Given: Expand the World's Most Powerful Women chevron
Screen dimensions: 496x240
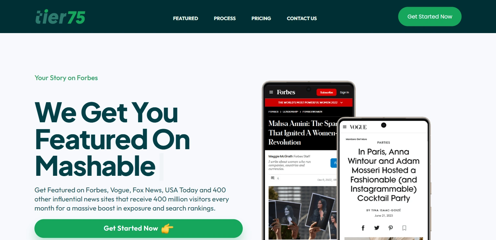Looking at the screenshot, I should (x=341, y=102).
